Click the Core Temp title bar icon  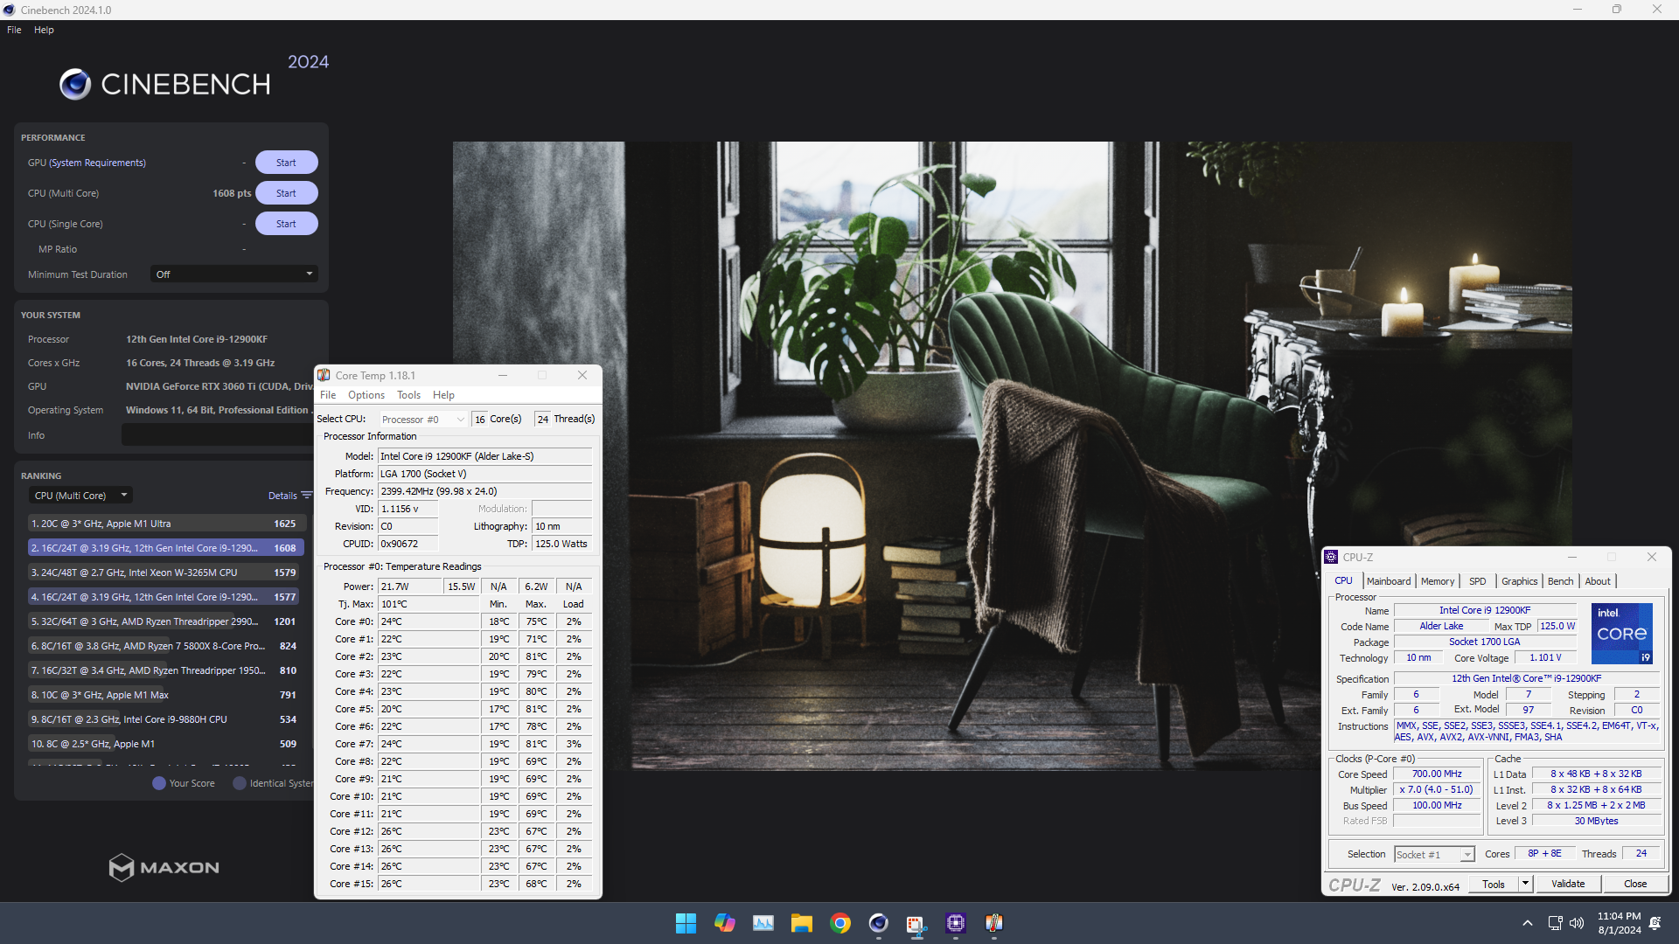[x=324, y=375]
